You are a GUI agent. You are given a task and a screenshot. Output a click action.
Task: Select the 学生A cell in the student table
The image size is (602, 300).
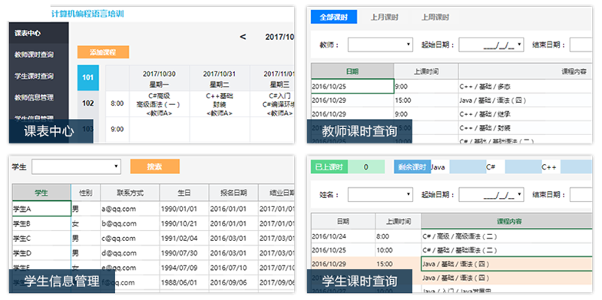(41, 209)
